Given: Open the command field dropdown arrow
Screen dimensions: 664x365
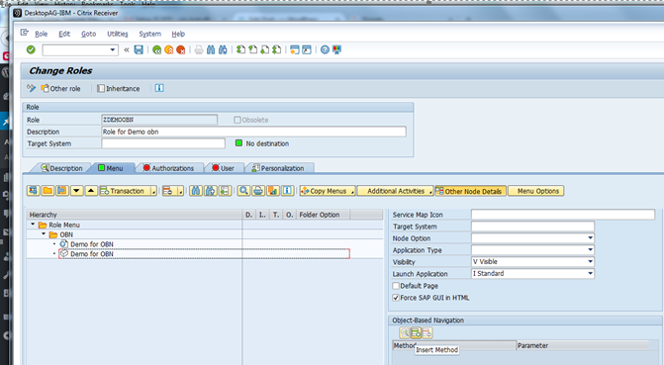Looking at the screenshot, I should tap(112, 50).
